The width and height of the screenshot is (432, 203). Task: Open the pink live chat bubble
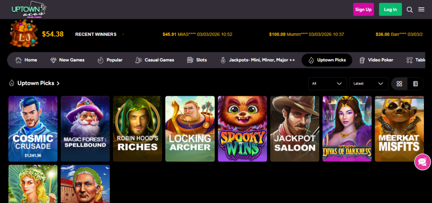[423, 162]
